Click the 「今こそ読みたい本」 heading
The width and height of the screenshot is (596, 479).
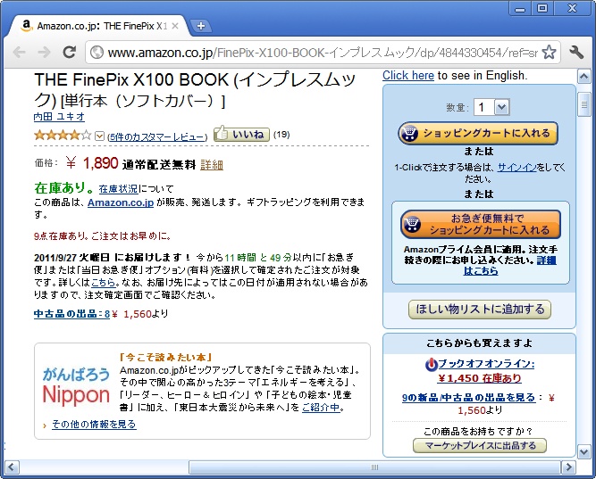tap(165, 357)
